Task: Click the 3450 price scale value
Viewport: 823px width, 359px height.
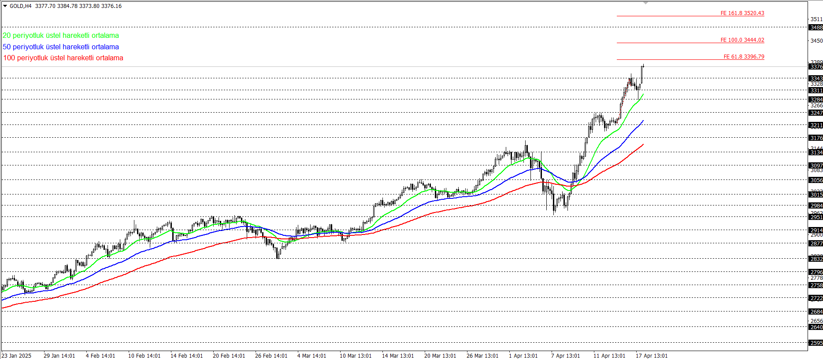Action: [x=816, y=41]
